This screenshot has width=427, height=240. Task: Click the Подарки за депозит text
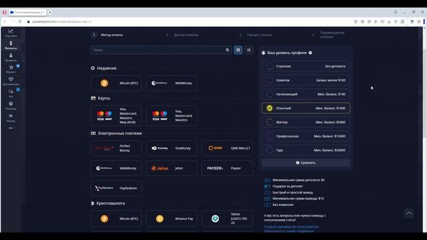[288, 186]
